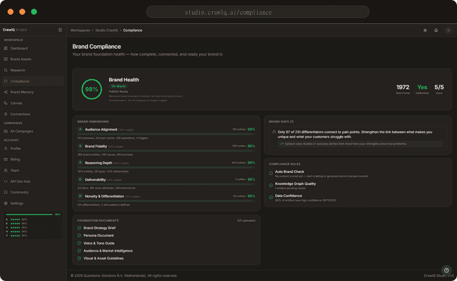Image resolution: width=457 pixels, height=281 pixels.
Task: Click the upload case studies suggestion text
Action: coord(345,144)
